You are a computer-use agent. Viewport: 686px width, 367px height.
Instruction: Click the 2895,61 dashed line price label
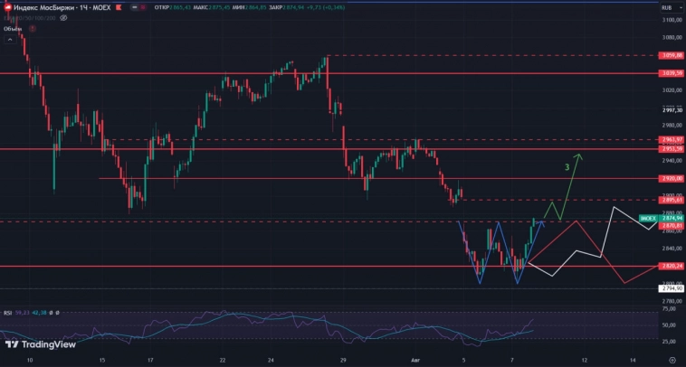click(672, 200)
